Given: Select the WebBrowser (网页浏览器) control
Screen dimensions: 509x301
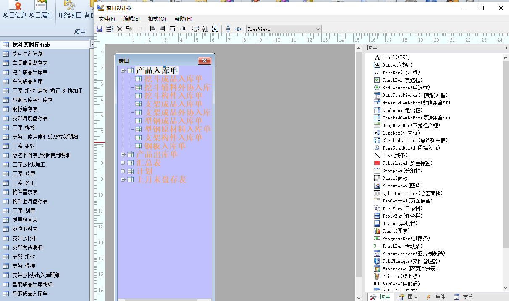Looking at the screenshot, I should (405, 269).
